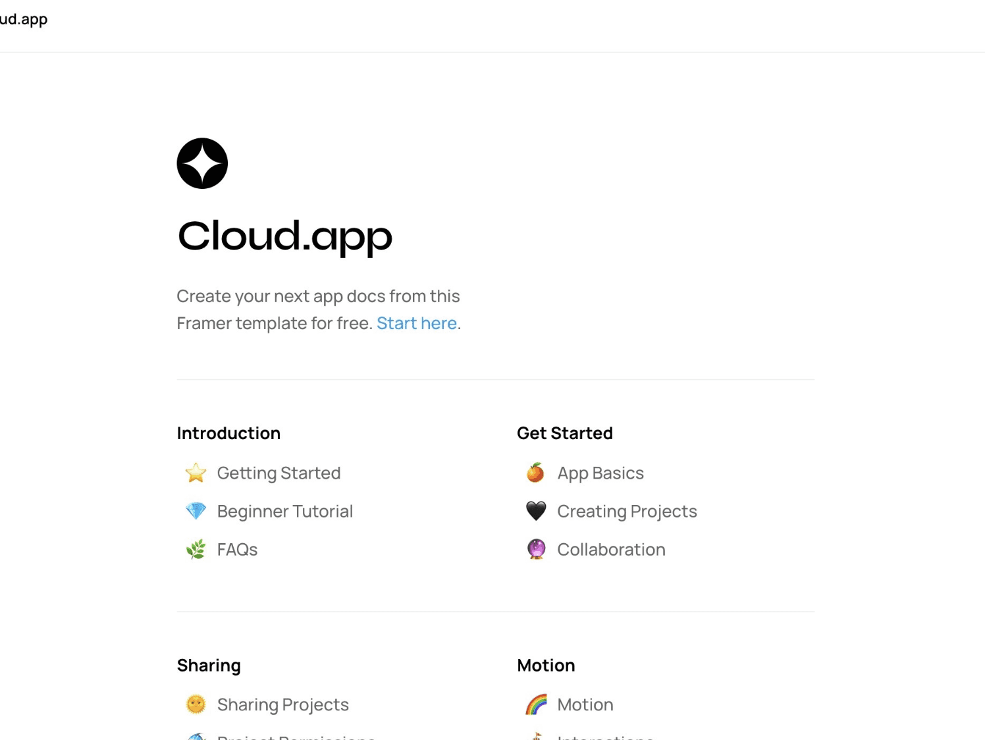Click the Cloud.app page title
985x740 pixels.
(x=285, y=236)
